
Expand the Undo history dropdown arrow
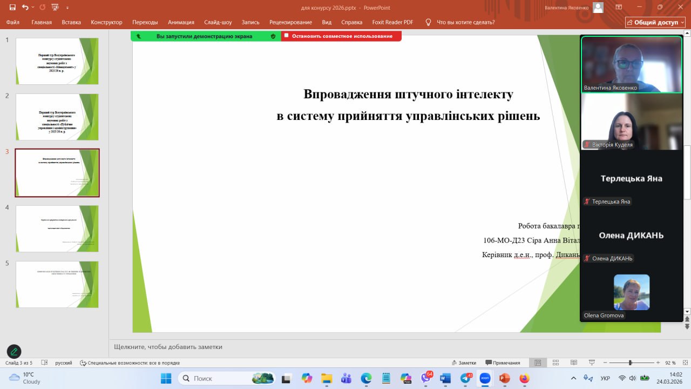[33, 8]
